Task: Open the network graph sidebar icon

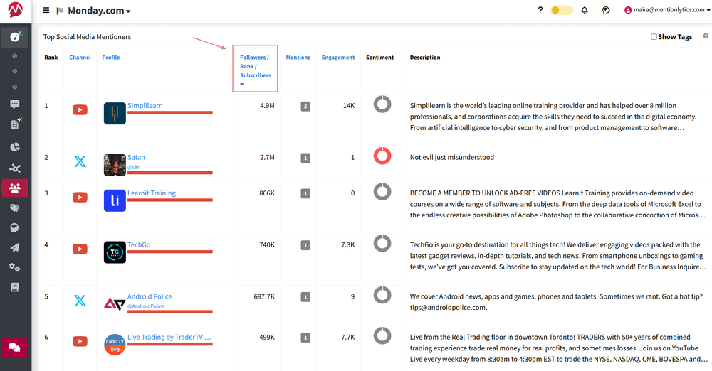Action: click(x=15, y=168)
